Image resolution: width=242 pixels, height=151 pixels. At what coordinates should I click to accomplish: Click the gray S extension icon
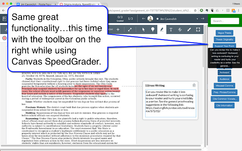pyautogui.click(x=228, y=11)
